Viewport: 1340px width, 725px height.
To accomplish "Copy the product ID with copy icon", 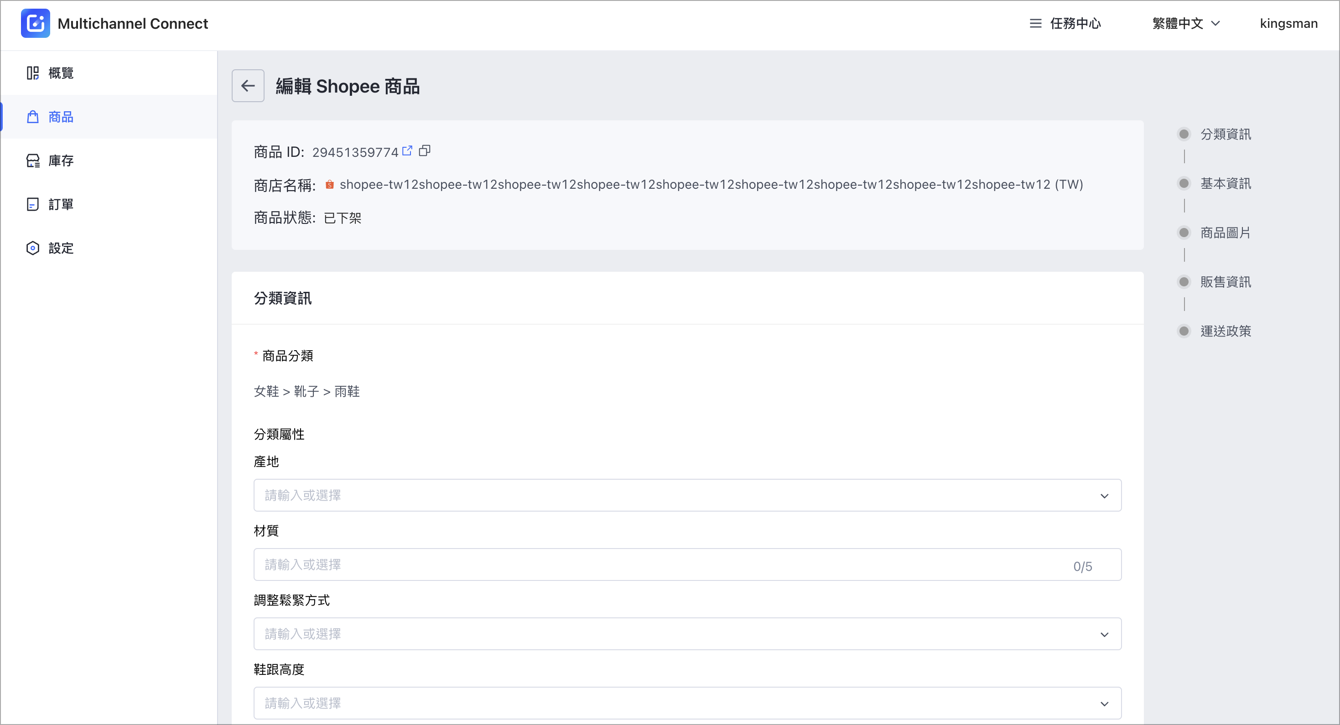I will pos(425,151).
